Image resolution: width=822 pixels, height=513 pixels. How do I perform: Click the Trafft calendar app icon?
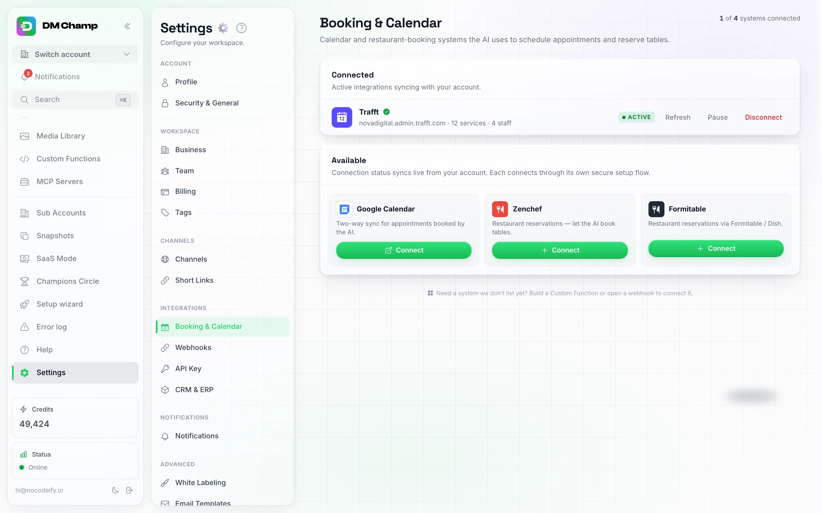[x=342, y=117]
